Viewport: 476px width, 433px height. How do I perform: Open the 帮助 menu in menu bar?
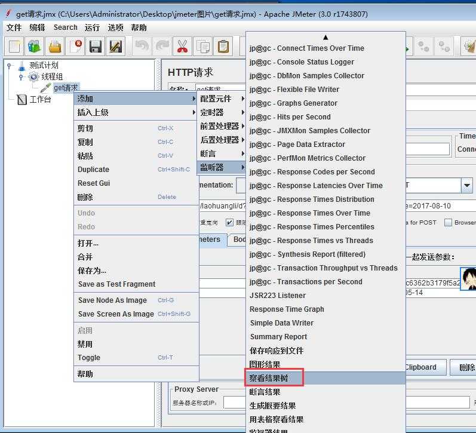pyautogui.click(x=139, y=27)
